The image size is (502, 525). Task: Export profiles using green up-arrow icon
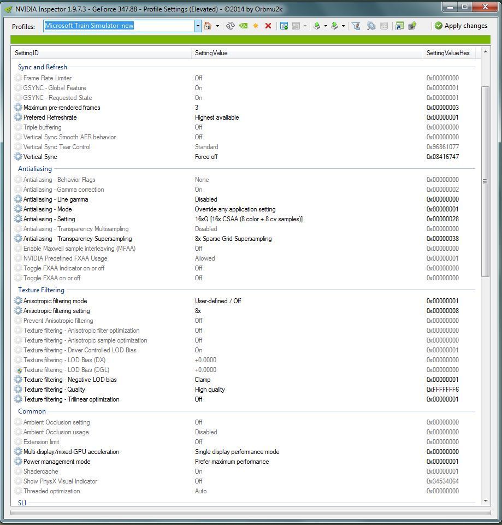pyautogui.click(x=317, y=26)
